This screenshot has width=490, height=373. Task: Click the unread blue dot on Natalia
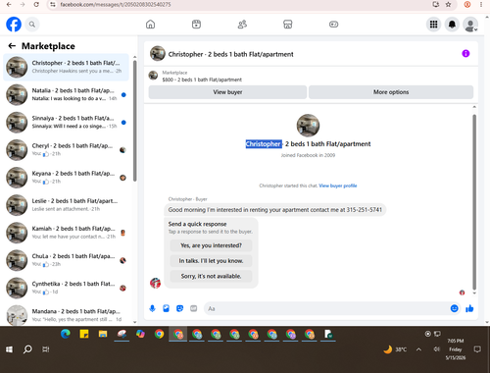pyautogui.click(x=123, y=95)
